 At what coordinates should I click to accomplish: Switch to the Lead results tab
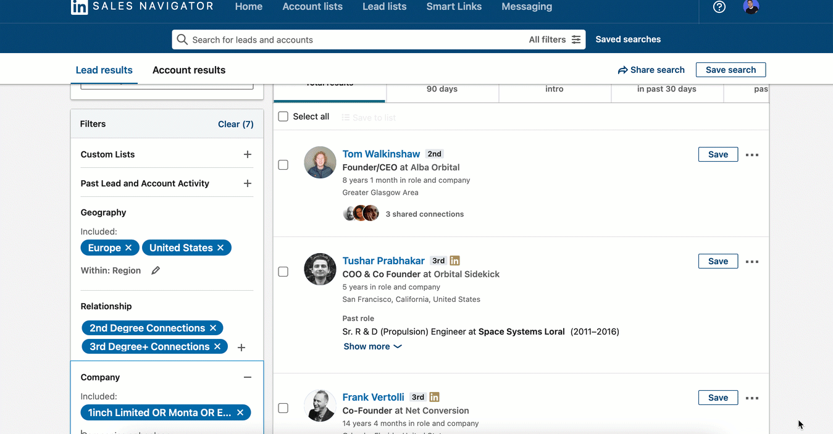(x=104, y=70)
